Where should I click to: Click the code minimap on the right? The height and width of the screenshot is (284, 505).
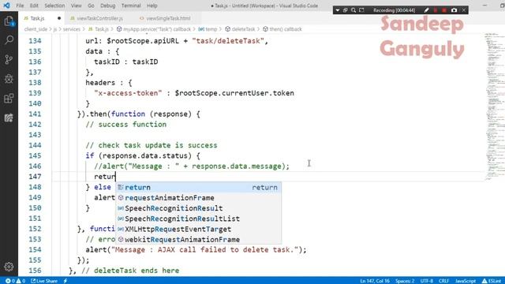point(494,106)
